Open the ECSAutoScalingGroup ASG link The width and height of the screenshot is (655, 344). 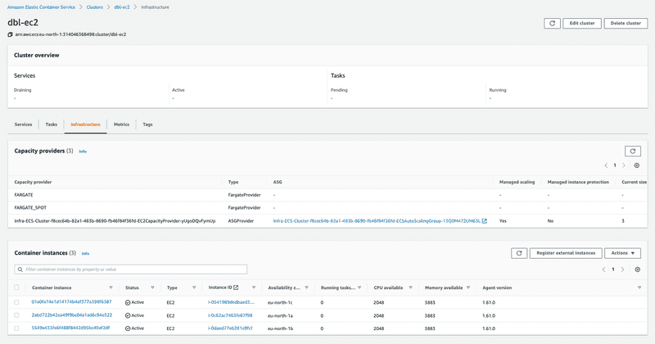pyautogui.click(x=377, y=221)
